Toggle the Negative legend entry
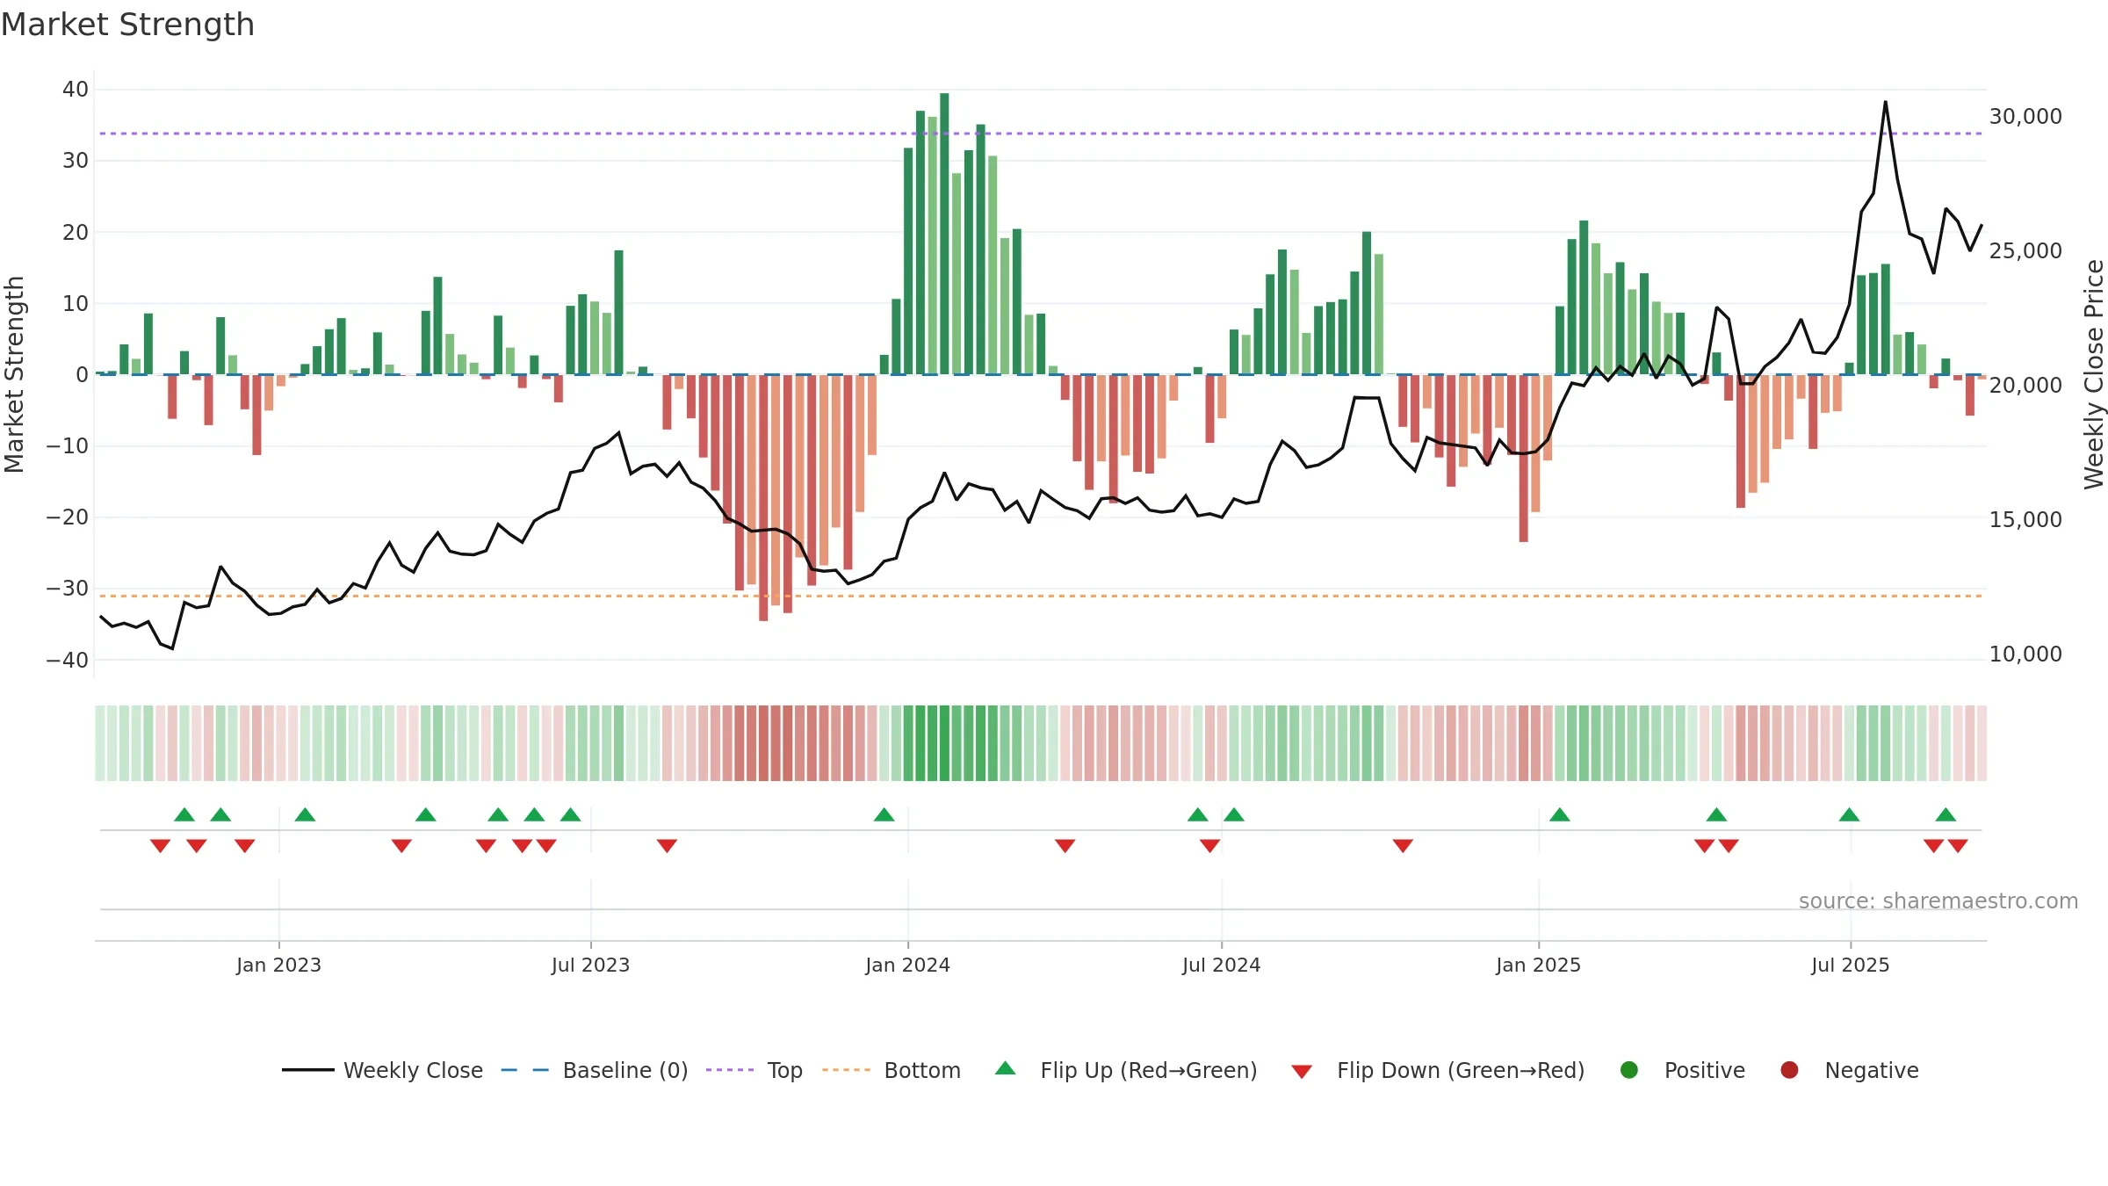The height and width of the screenshot is (1186, 2108). pyautogui.click(x=1849, y=1070)
